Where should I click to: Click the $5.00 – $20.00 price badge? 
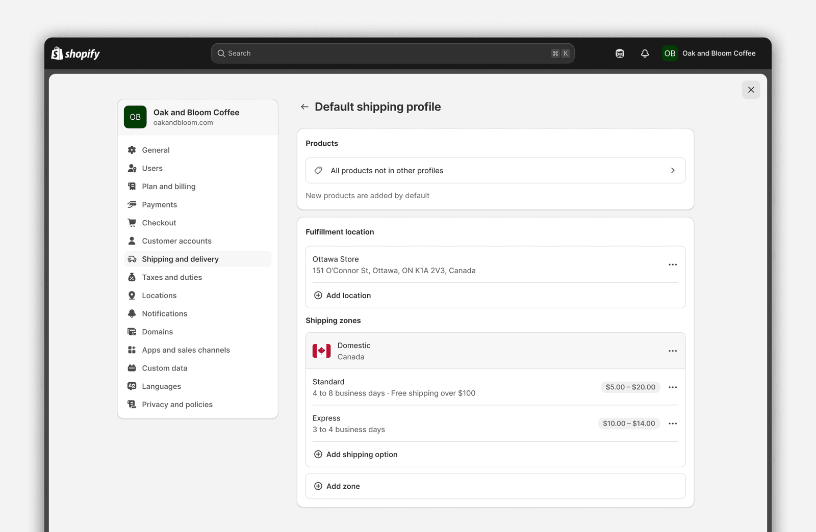[x=630, y=387]
